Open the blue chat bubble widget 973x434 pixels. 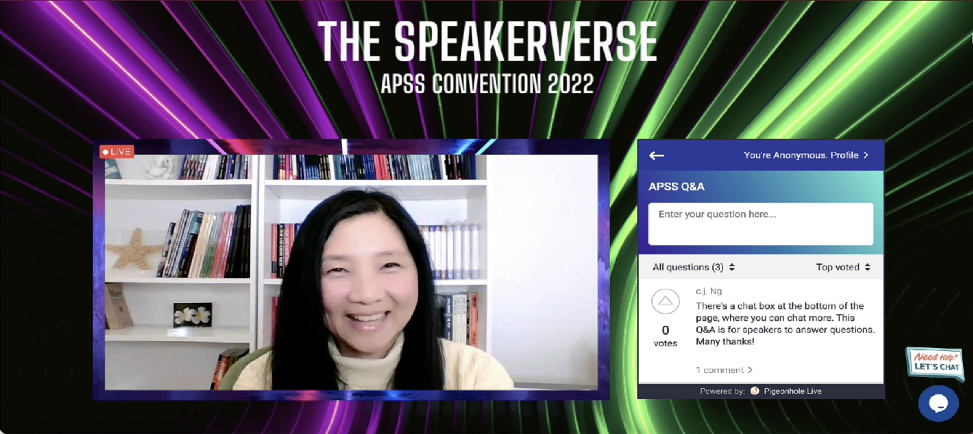pos(938,404)
